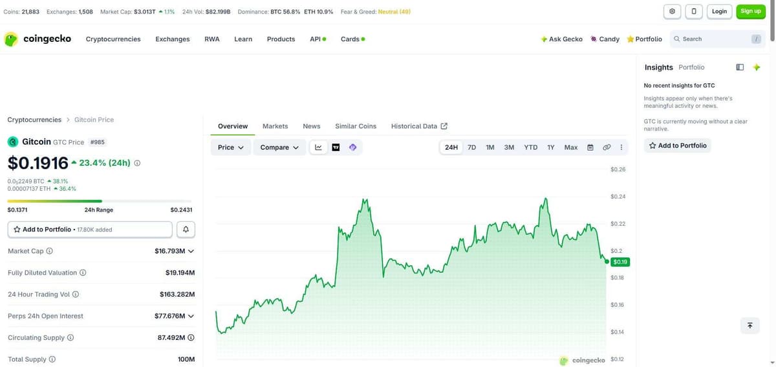Switch to the Similar Coins tab
The image size is (776, 367).
(x=356, y=126)
